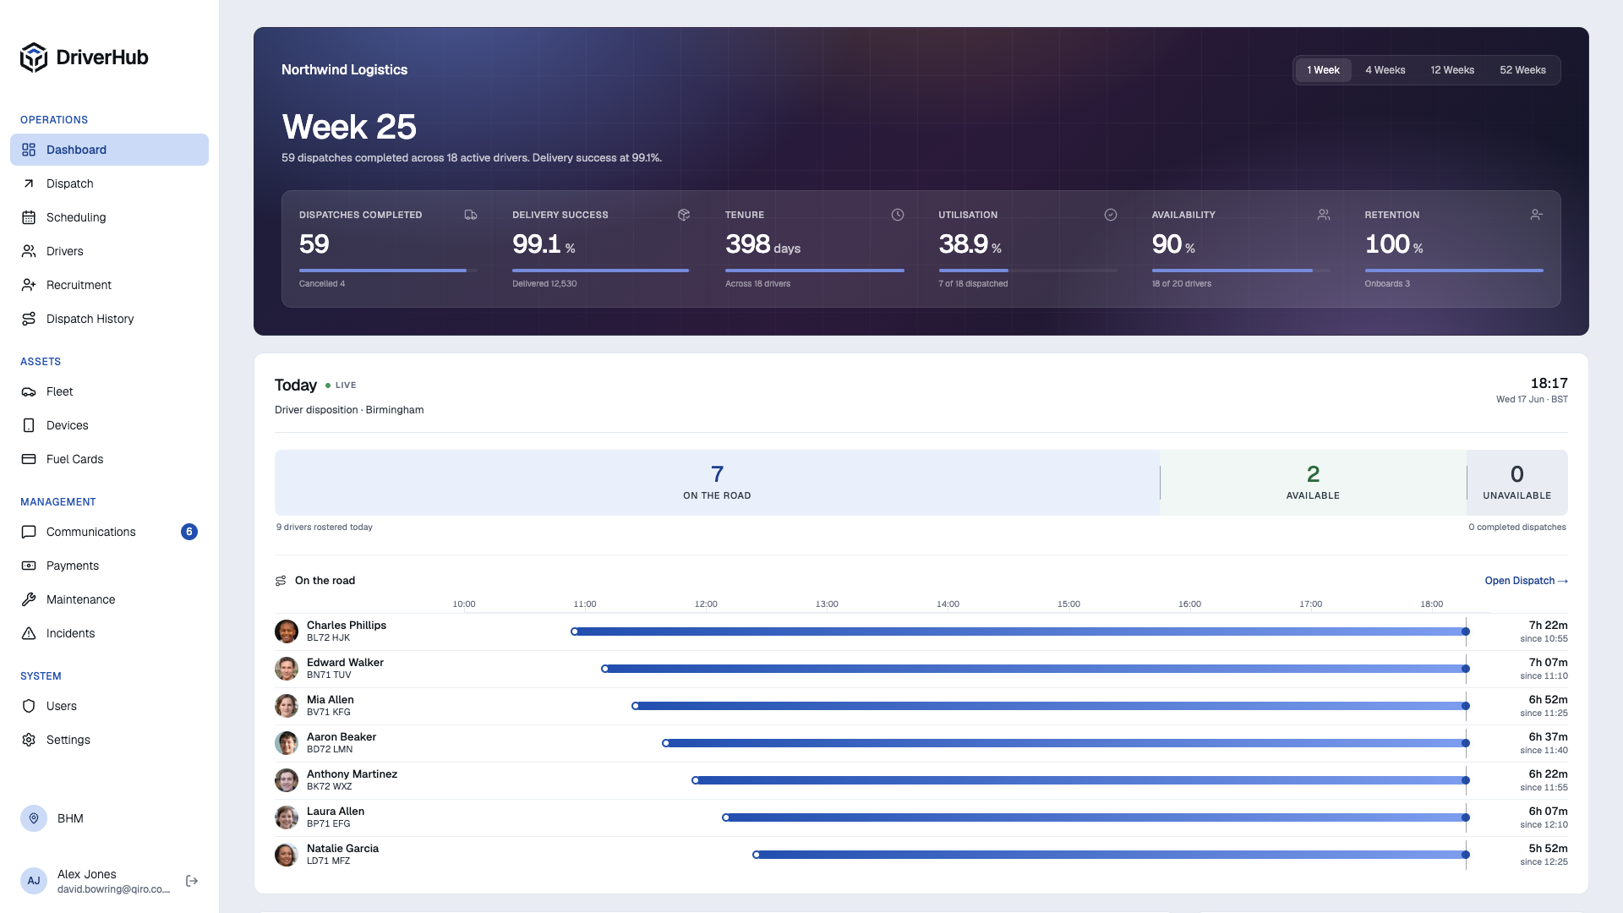Switch to the 52 Weeks range
The width and height of the screenshot is (1623, 913).
click(1522, 70)
